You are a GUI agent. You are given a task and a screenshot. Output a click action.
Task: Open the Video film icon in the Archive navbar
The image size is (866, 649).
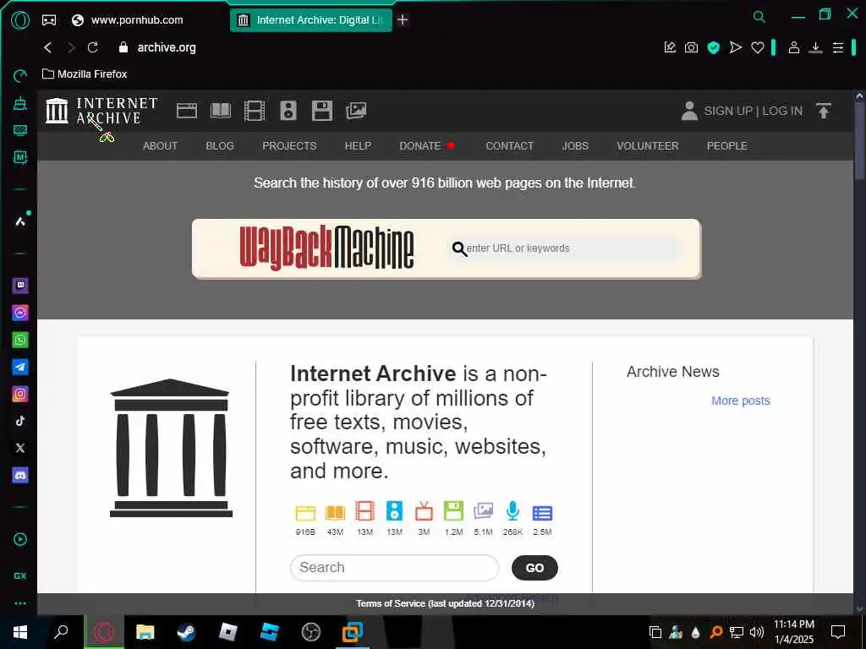(254, 111)
